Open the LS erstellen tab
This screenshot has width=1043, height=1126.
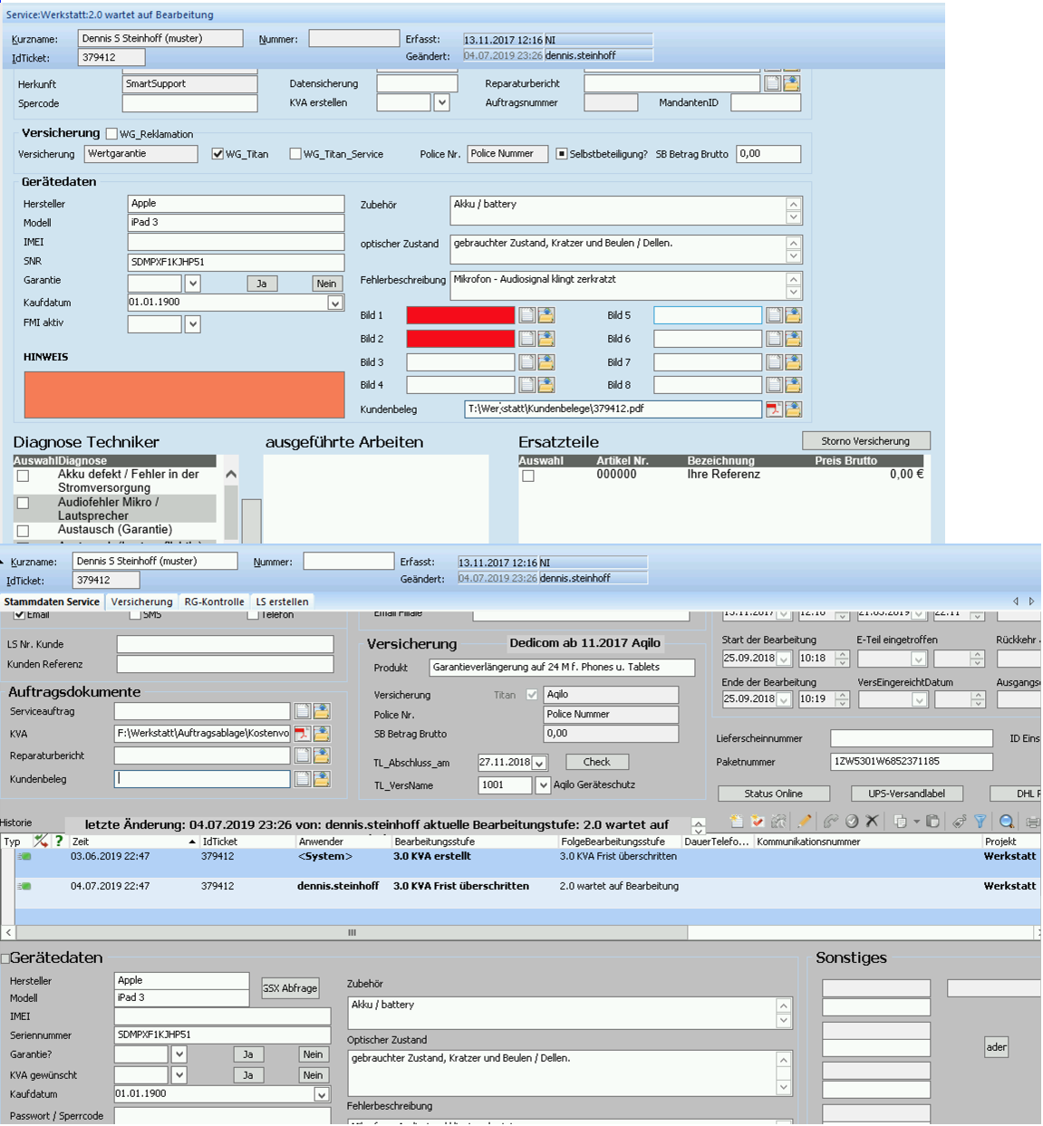pyautogui.click(x=282, y=601)
